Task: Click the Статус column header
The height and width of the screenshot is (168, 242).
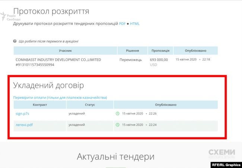Action: click(x=90, y=105)
